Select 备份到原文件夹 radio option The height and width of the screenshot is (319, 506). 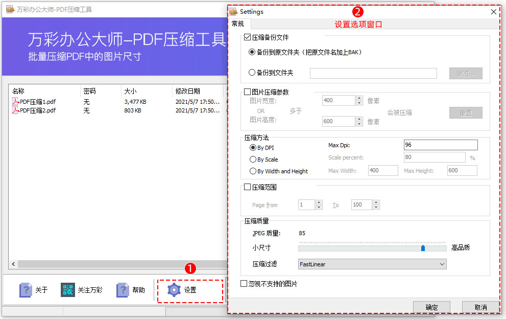252,52
